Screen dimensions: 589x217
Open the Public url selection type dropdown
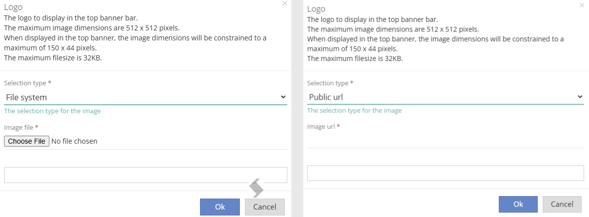tap(445, 97)
